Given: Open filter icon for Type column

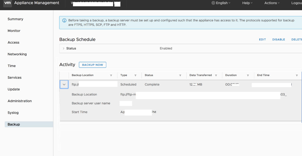Looking at the screenshot, I should click(135, 75).
